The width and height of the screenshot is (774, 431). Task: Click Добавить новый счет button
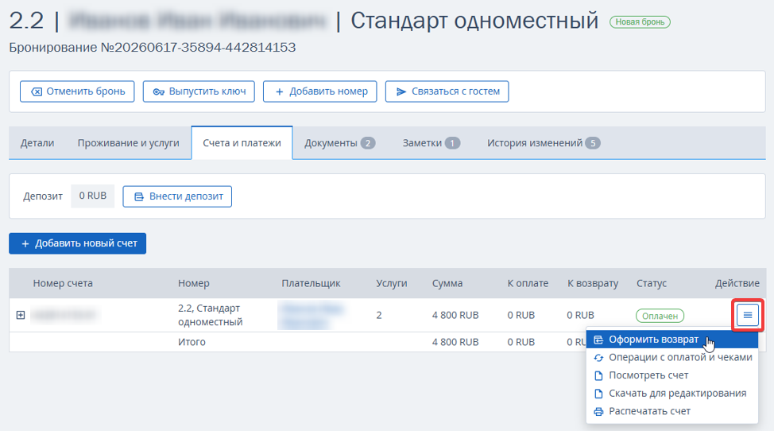click(x=78, y=243)
